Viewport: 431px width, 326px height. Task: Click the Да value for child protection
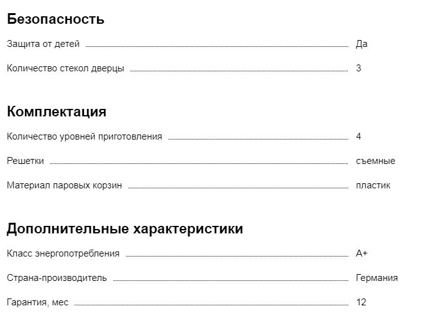(361, 44)
